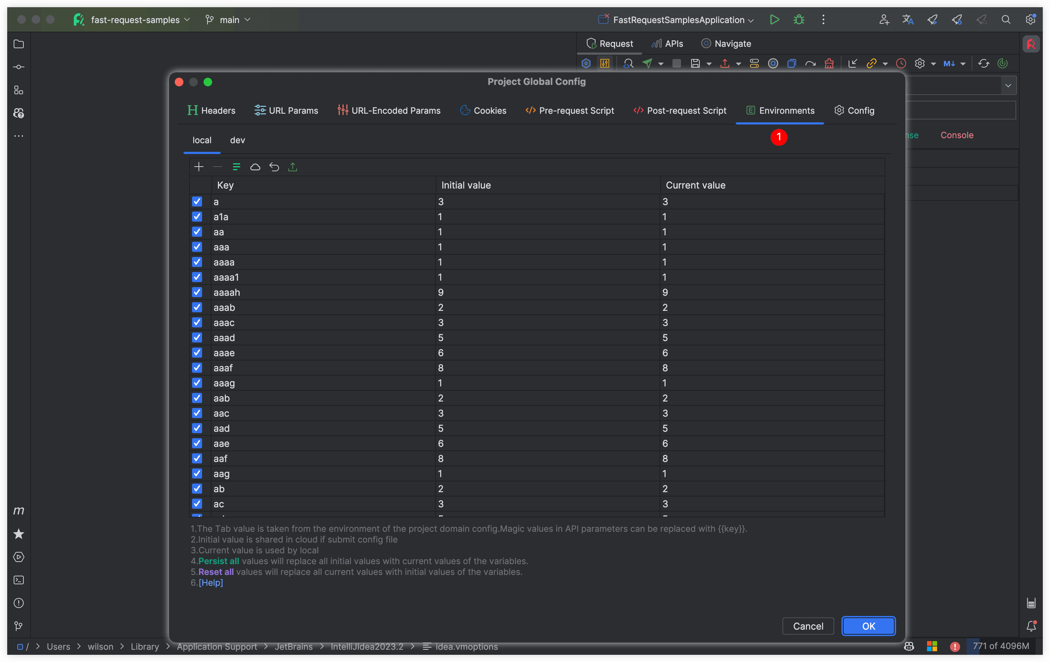Click the Run application play icon
The height and width of the screenshot is (662, 1050).
775,20
